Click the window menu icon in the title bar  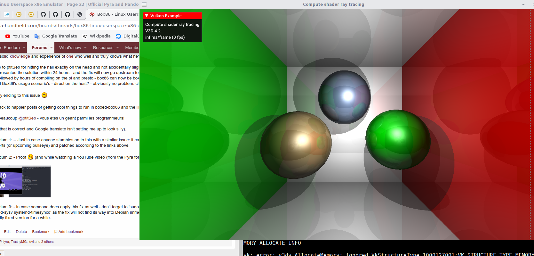[x=144, y=4]
